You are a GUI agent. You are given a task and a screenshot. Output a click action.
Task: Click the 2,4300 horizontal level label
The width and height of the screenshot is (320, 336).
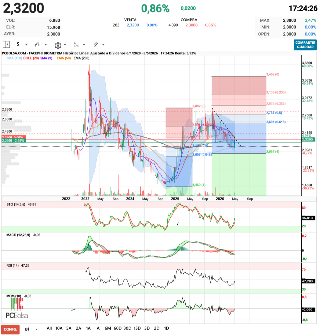7,131
